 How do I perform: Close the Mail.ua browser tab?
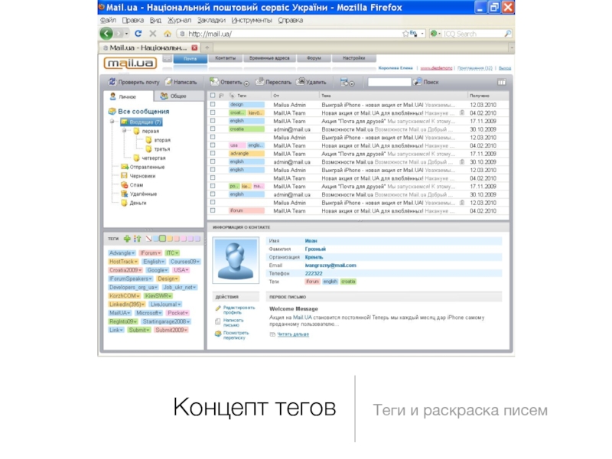[x=194, y=47]
